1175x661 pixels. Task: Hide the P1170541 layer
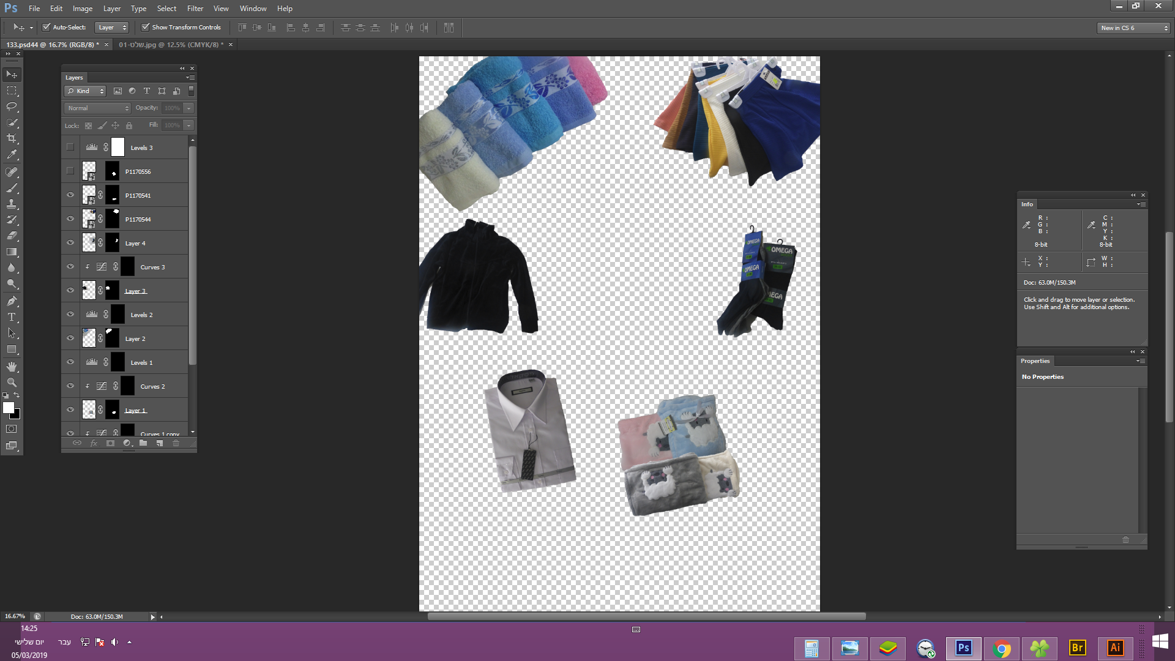coord(70,195)
